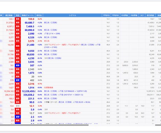161x133 pixels.
Task: Open chart for stock price 159.0
Action: [31, 19]
